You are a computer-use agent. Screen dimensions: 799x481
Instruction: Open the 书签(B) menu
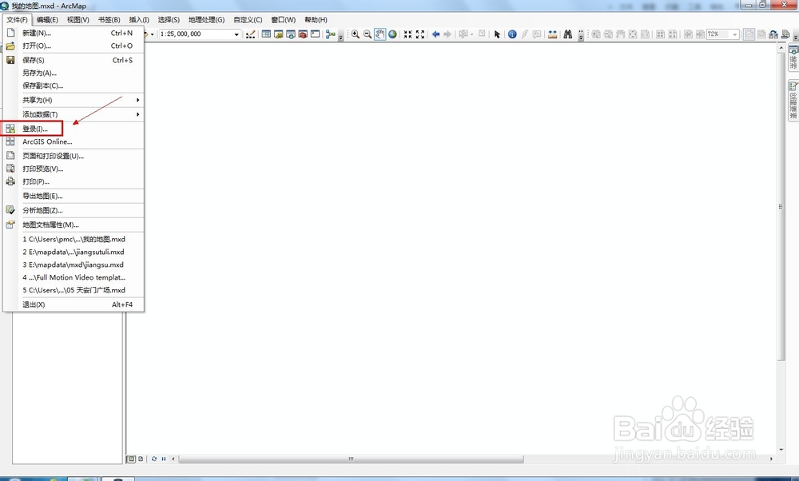point(109,19)
